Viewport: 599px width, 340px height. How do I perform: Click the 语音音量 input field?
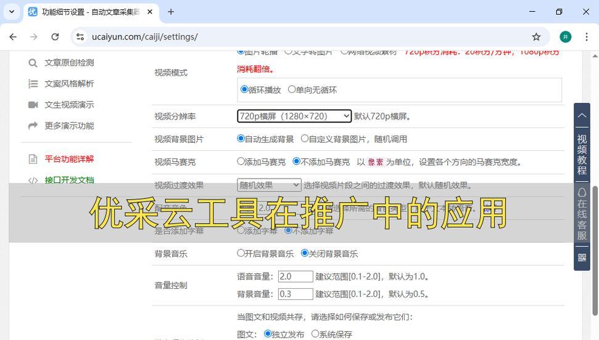click(x=295, y=277)
